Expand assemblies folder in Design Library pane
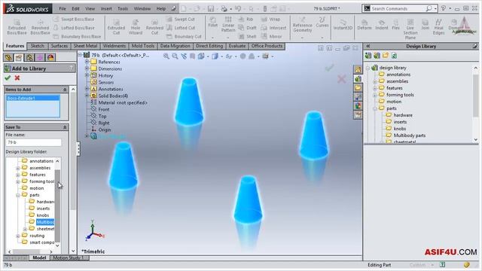The height and width of the screenshot is (271, 482). pos(375,81)
